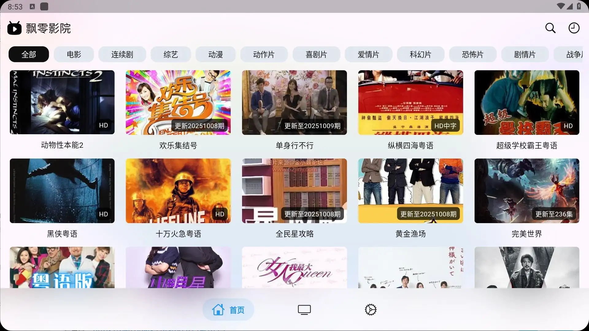Tap the 首页 home icon

(218, 310)
